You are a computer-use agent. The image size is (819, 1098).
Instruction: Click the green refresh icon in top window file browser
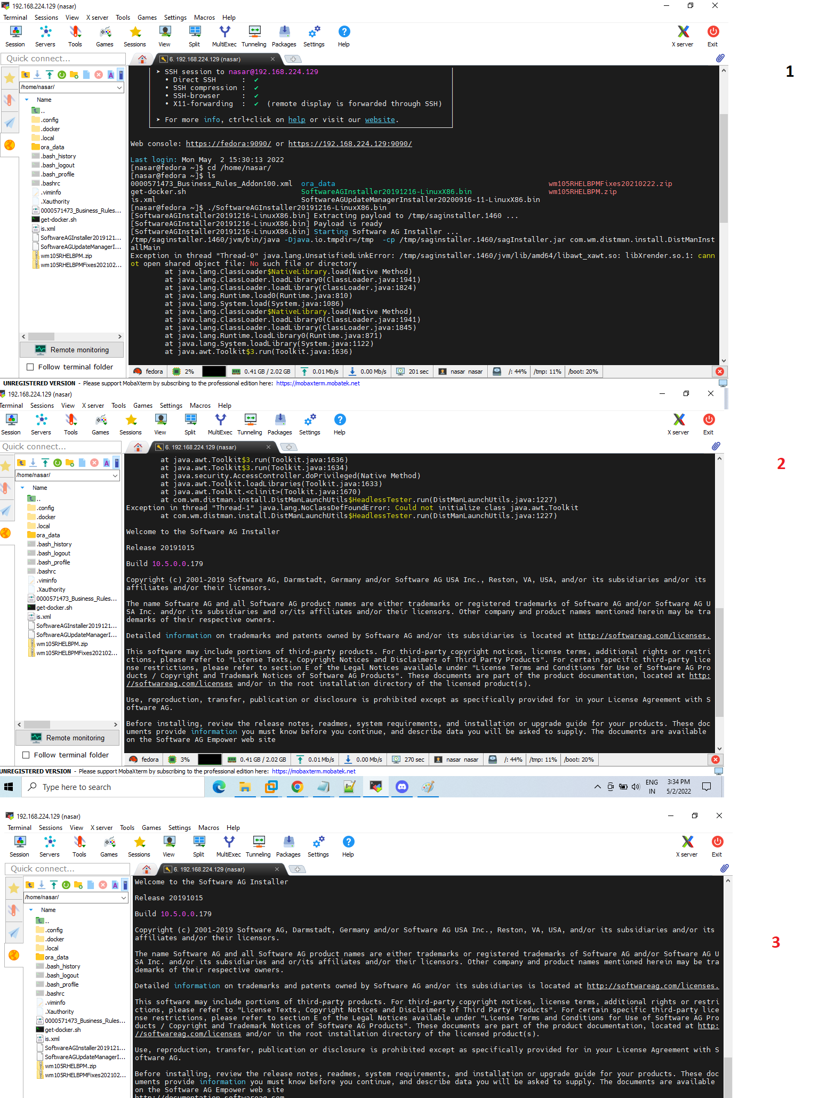tap(62, 75)
